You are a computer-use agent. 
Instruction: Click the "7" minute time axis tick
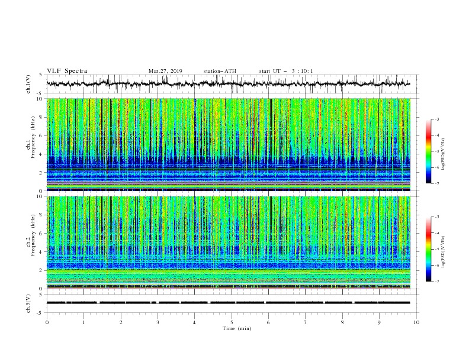[x=306, y=322]
